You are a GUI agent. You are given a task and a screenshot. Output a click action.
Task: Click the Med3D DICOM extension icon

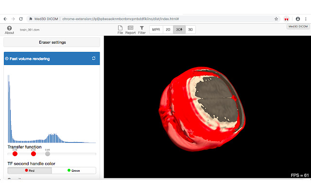pyautogui.click(x=287, y=19)
